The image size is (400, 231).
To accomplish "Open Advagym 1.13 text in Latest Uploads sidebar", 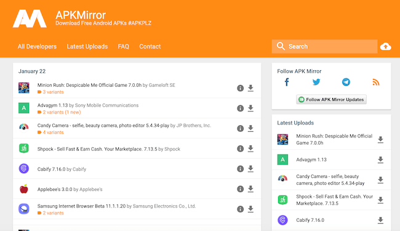I will 311,160.
